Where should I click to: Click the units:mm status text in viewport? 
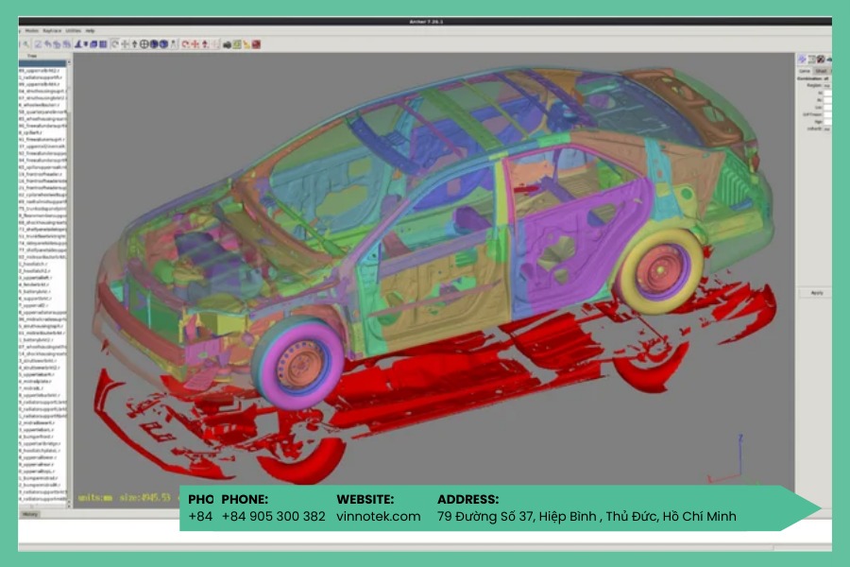click(95, 496)
